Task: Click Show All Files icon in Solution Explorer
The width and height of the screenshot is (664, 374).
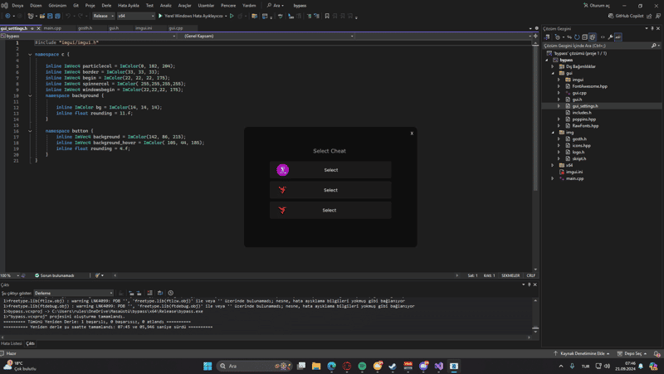Action: (x=593, y=37)
